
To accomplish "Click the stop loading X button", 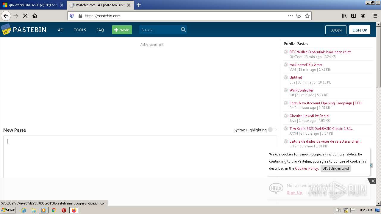I will pos(25,16).
